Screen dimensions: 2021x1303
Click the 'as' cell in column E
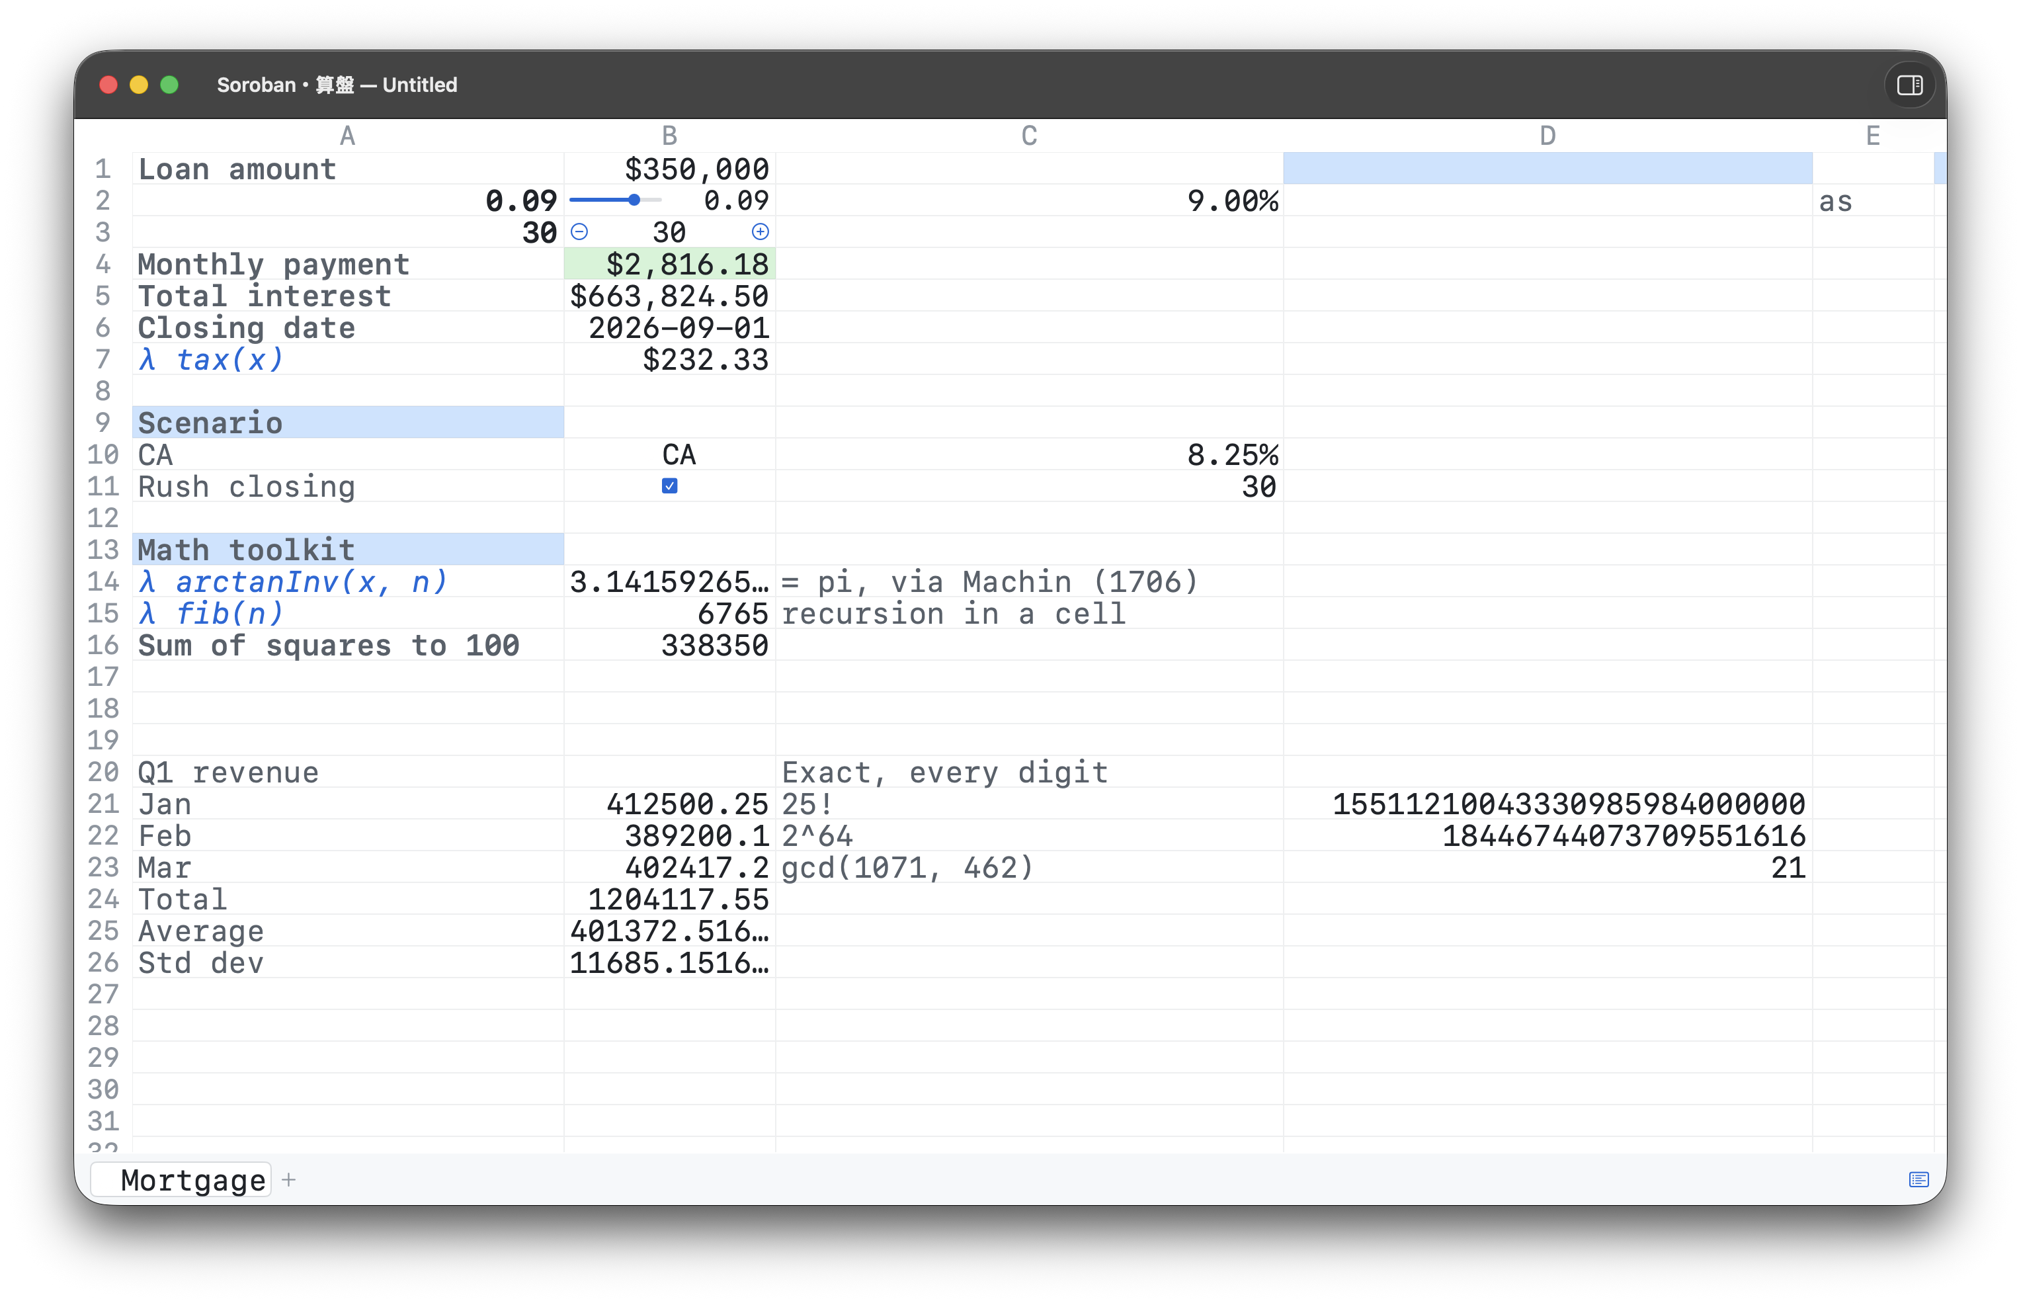coord(1873,200)
